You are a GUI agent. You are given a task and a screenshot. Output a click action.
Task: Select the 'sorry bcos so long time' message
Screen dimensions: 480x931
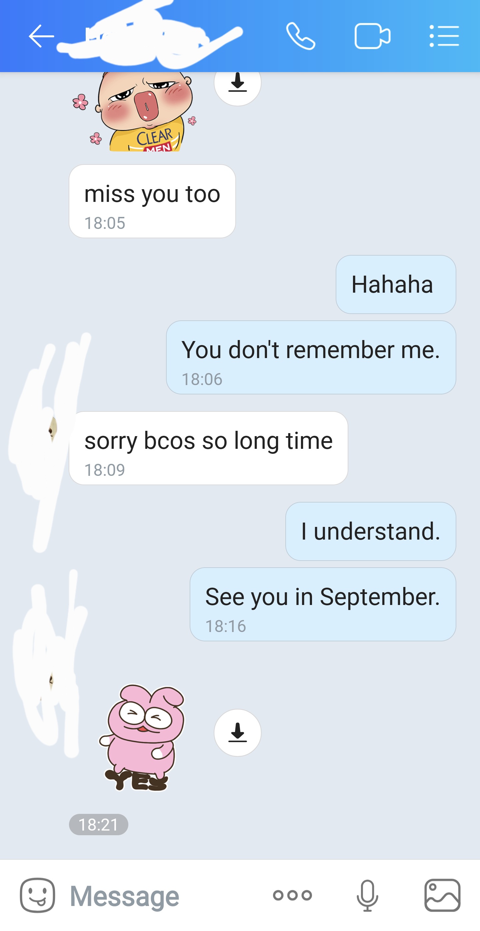[209, 448]
